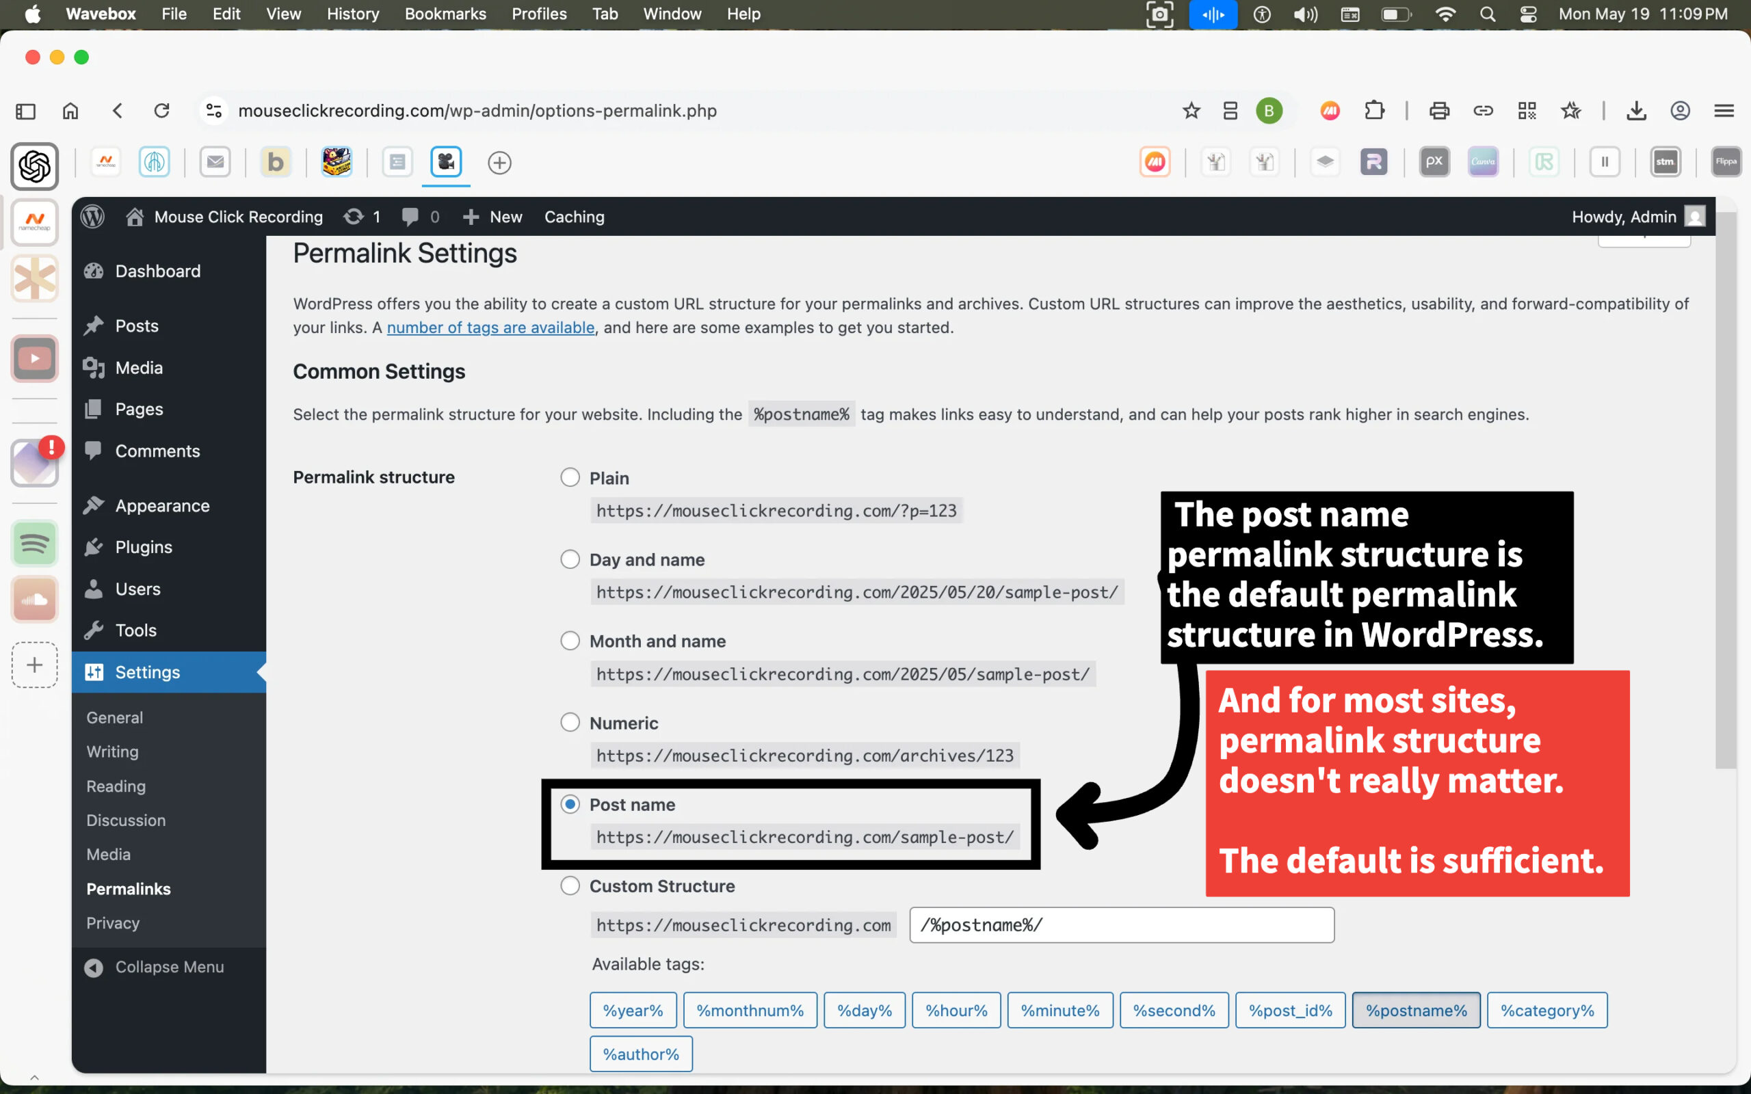Open Reading settings in the submenu
The image size is (1751, 1094).
pyautogui.click(x=116, y=786)
